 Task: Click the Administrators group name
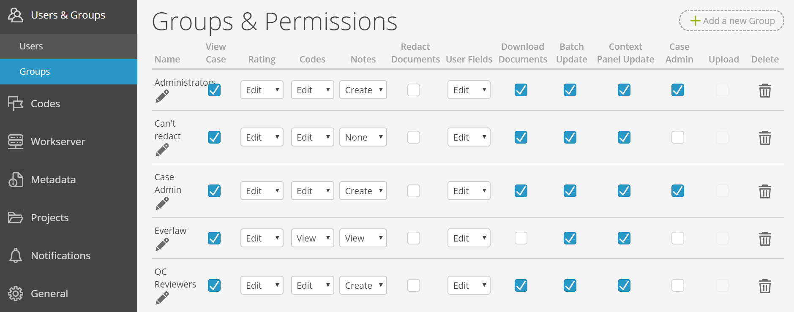185,83
